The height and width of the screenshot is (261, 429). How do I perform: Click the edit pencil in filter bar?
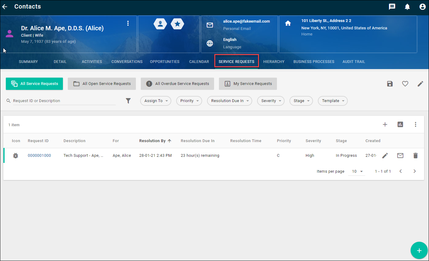click(x=420, y=84)
